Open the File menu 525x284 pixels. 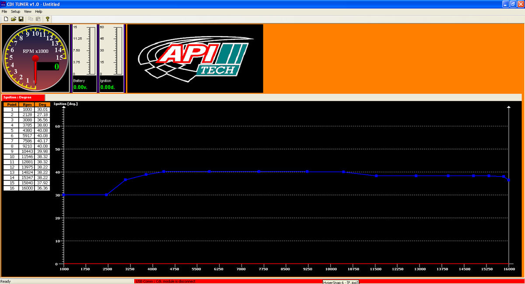(x=5, y=11)
